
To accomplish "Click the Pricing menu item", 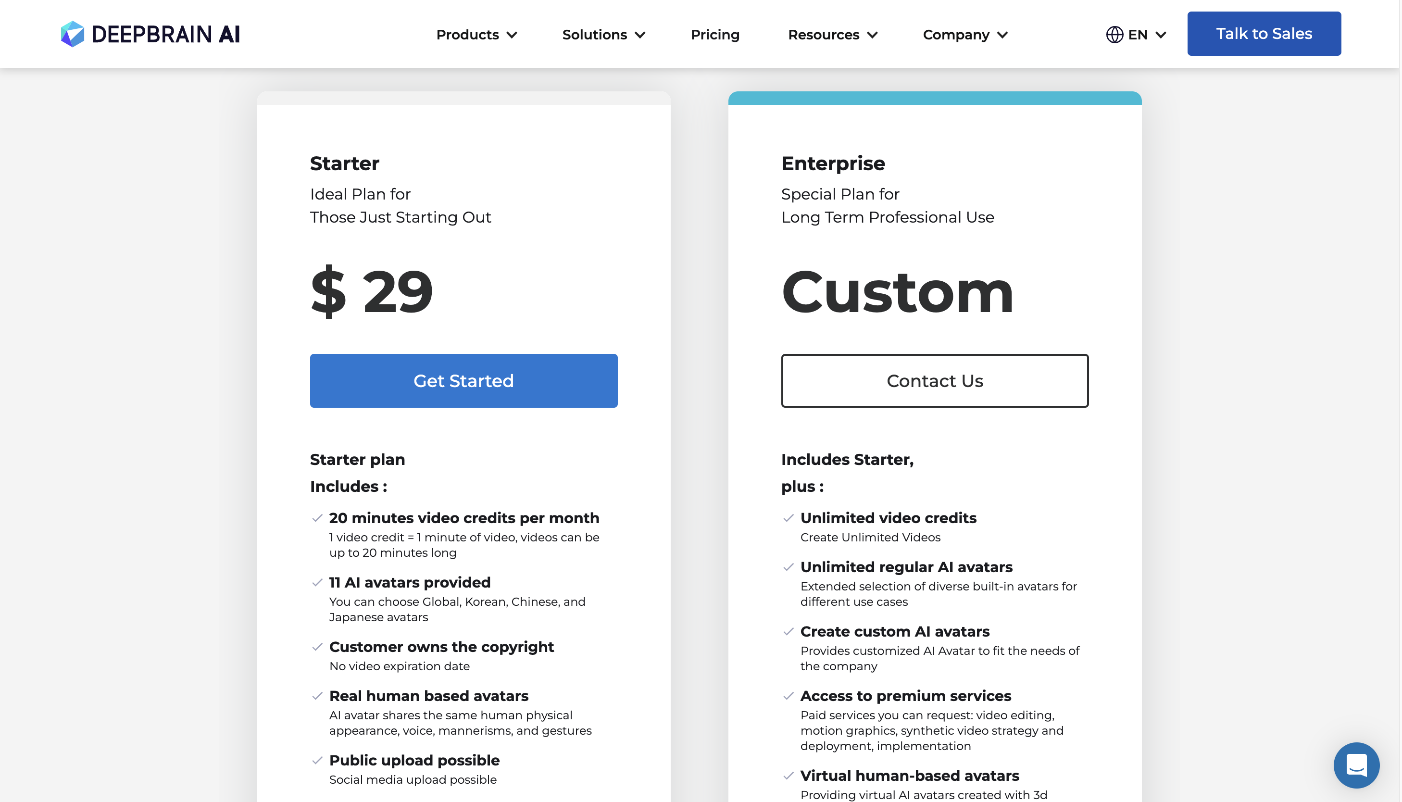I will click(x=714, y=35).
